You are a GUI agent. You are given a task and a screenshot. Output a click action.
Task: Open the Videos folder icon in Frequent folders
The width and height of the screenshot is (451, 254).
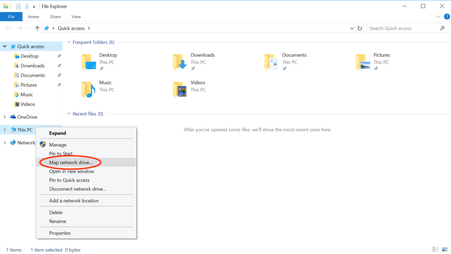click(180, 90)
